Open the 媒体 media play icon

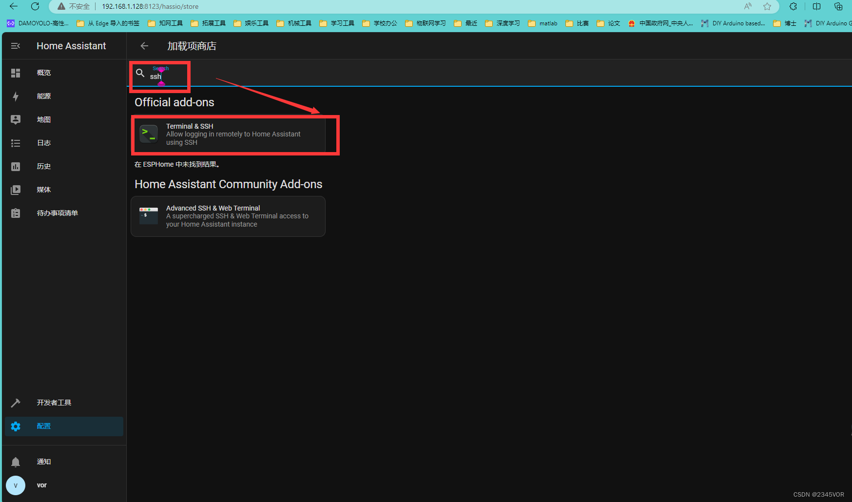click(16, 190)
